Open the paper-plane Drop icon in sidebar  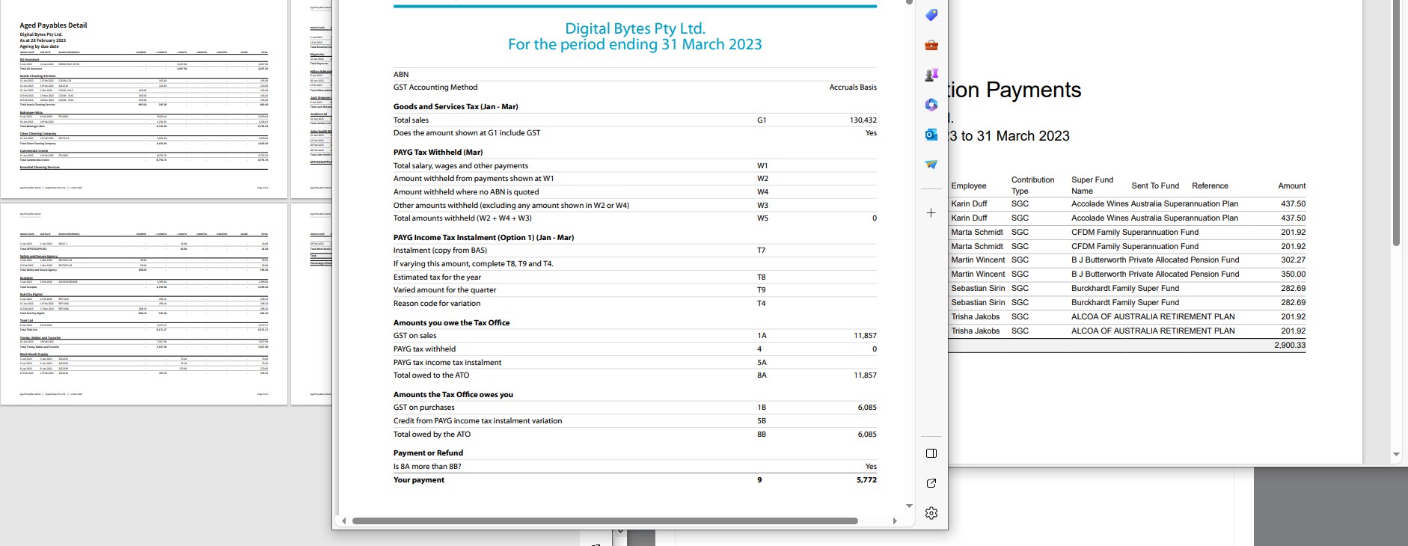tap(931, 165)
